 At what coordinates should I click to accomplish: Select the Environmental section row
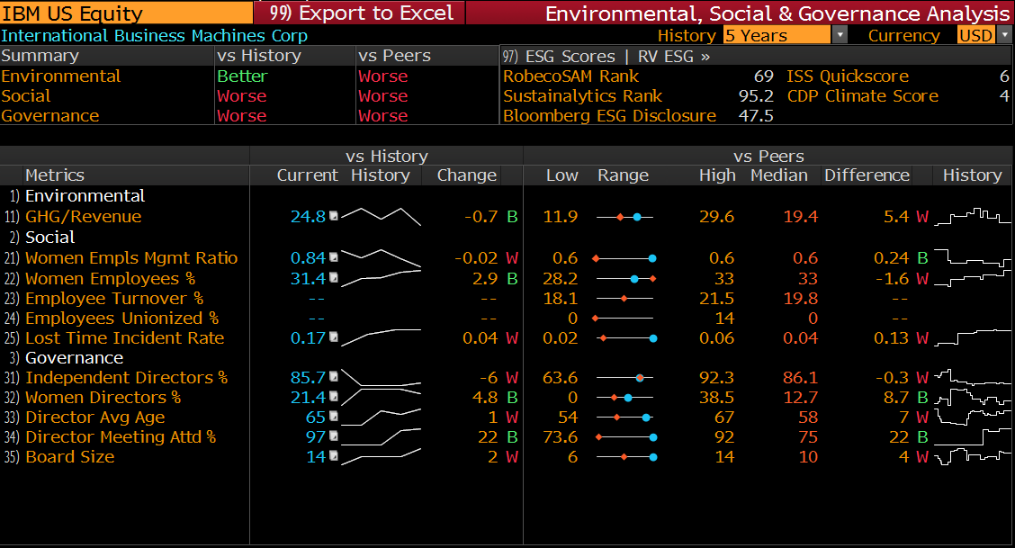coord(85,195)
